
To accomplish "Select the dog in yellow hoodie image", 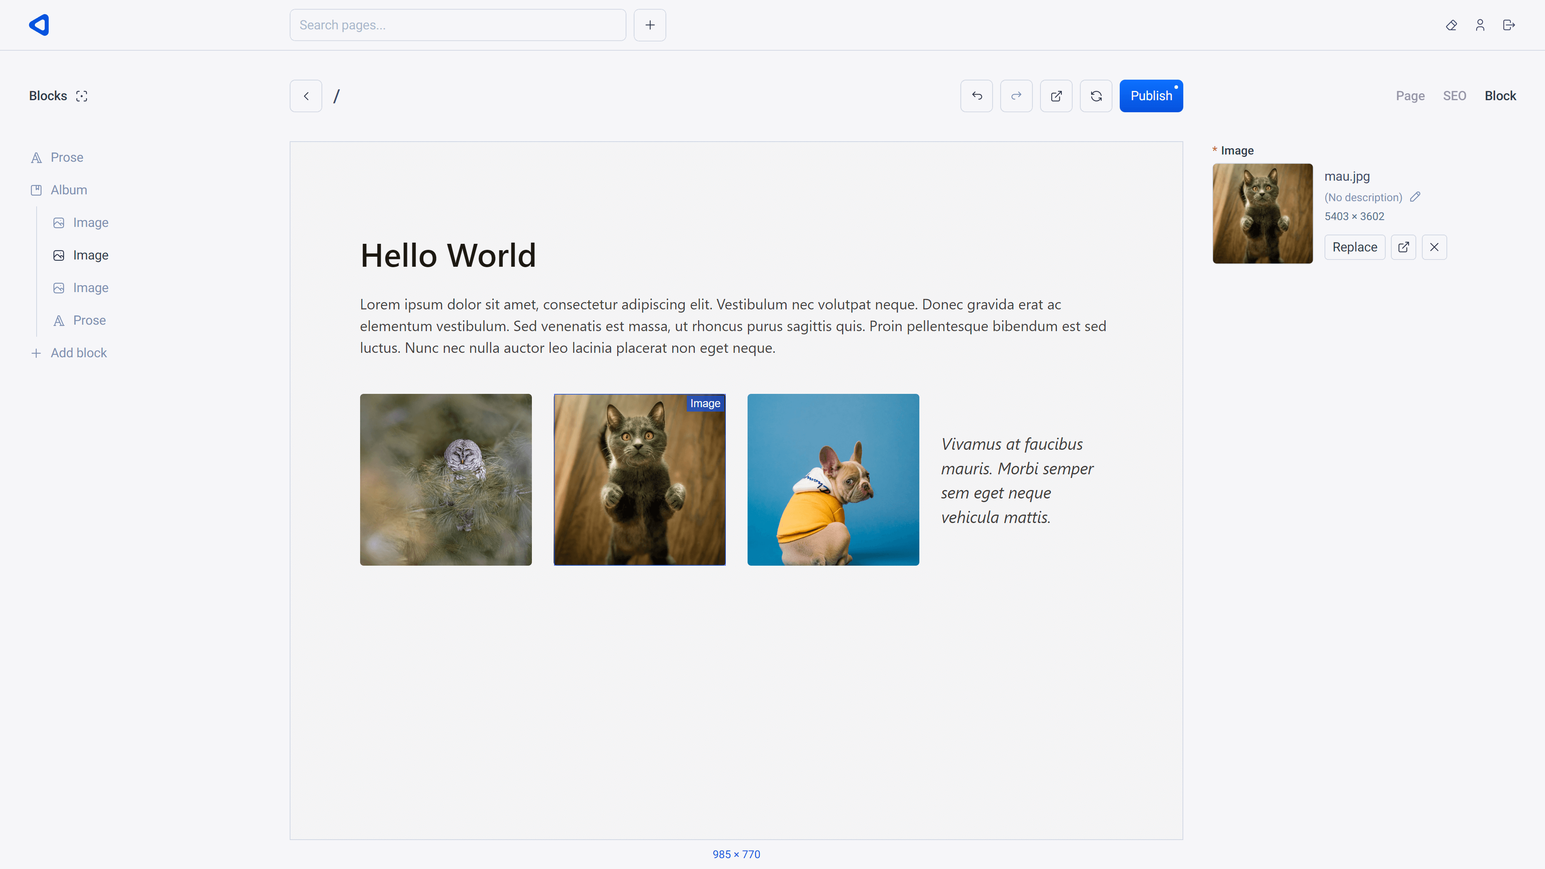I will [x=833, y=480].
